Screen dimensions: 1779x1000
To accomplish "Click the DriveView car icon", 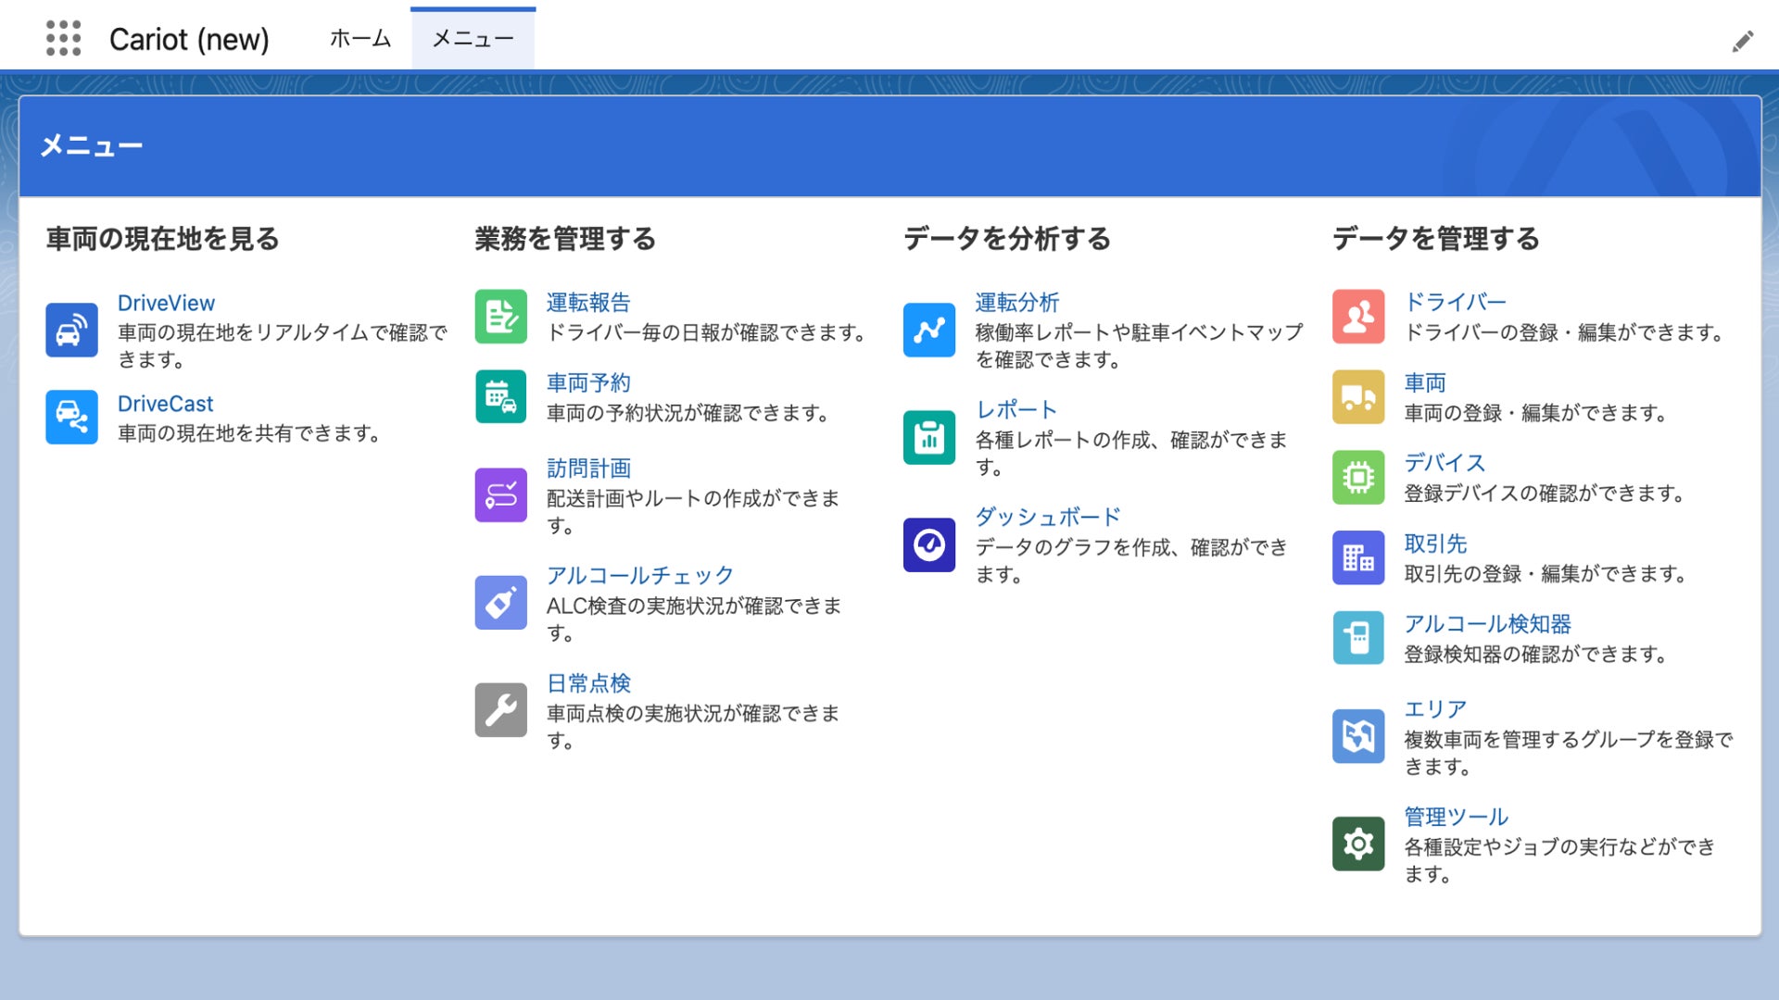I will click(x=71, y=331).
